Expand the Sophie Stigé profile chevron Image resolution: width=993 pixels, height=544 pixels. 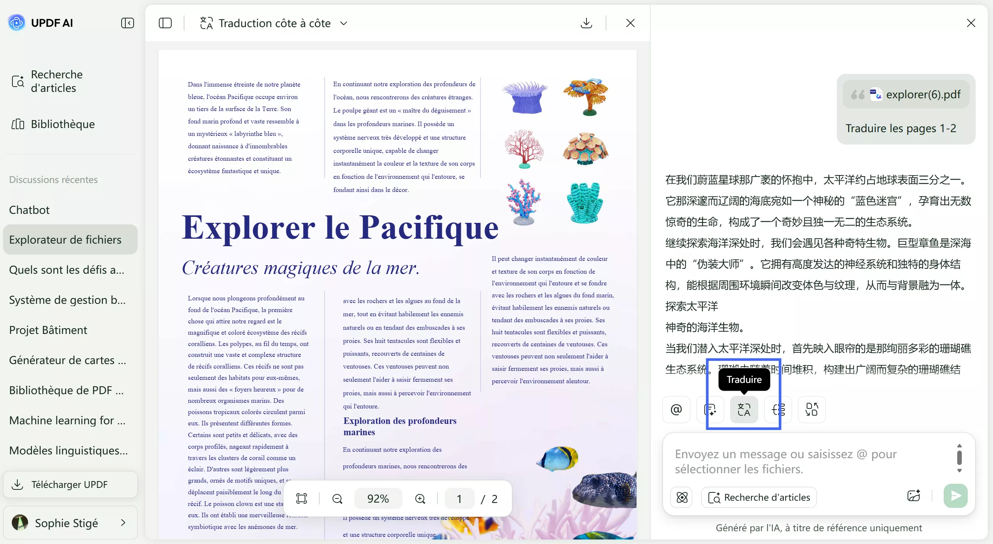click(123, 523)
